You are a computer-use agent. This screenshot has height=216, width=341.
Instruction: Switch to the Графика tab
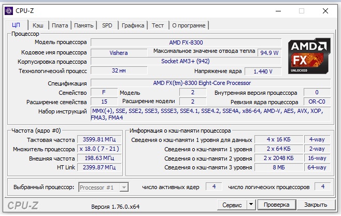pos(133,25)
